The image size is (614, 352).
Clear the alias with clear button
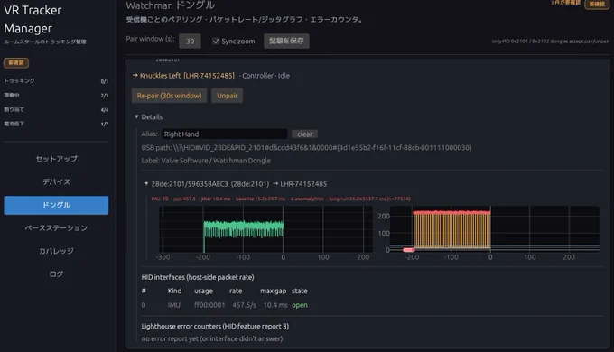click(304, 134)
